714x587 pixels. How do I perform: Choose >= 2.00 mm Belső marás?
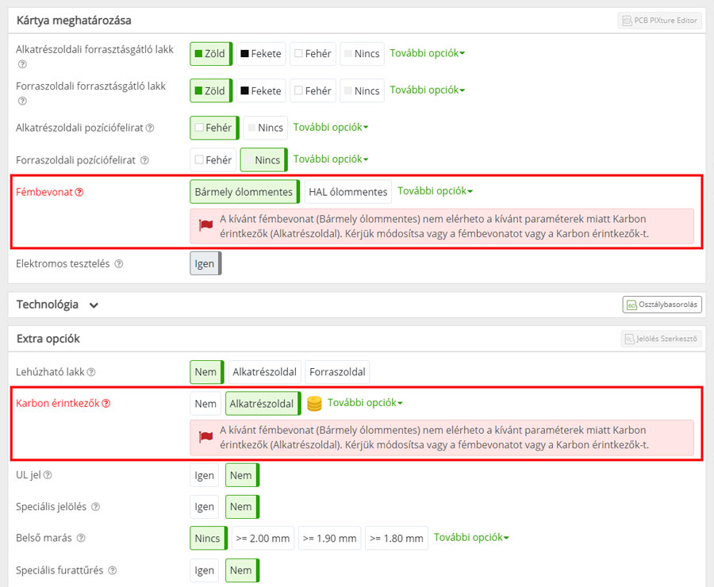point(263,539)
